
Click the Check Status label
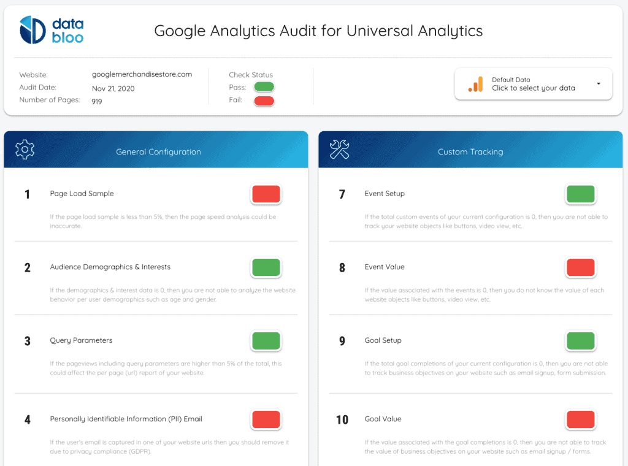tap(251, 75)
